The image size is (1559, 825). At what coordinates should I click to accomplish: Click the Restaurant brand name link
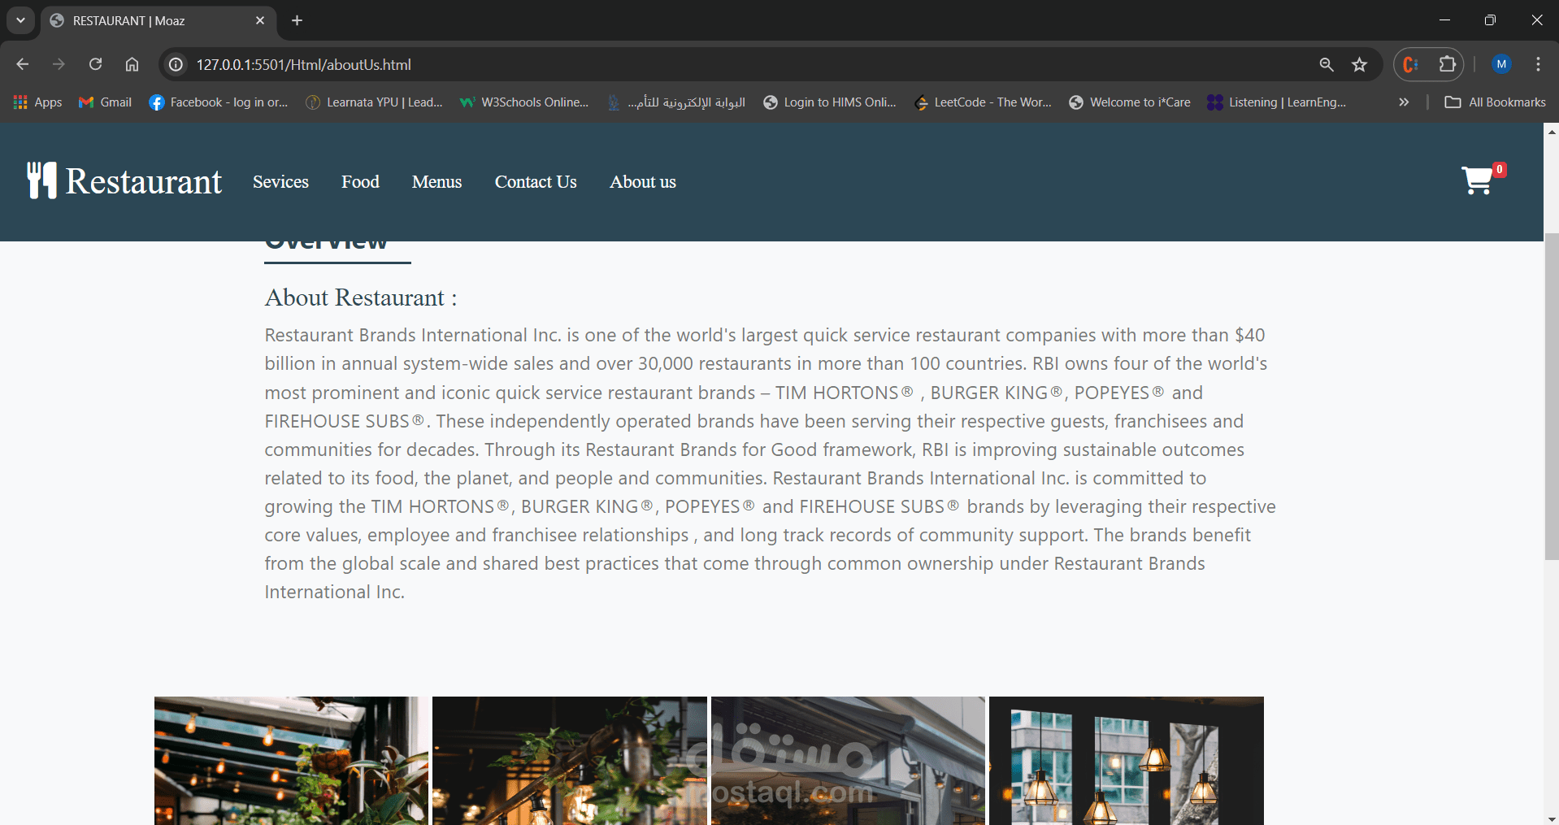pos(144,180)
